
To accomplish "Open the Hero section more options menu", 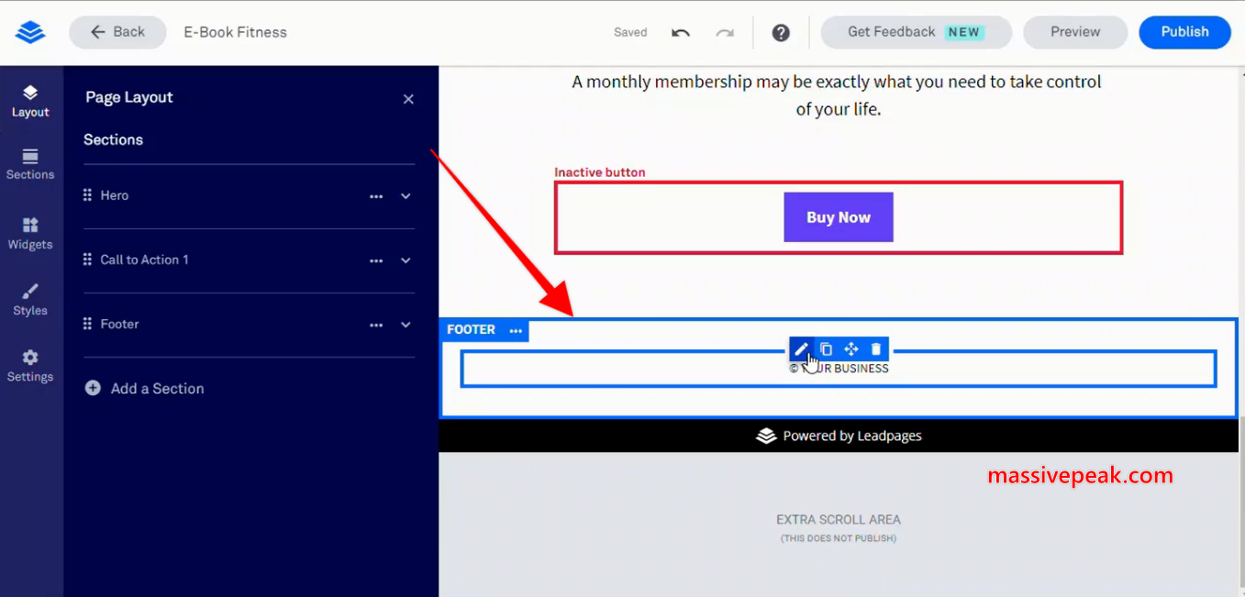I will (376, 196).
